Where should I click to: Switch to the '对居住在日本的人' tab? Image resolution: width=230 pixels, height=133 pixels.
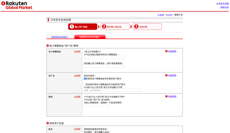click(x=60, y=37)
